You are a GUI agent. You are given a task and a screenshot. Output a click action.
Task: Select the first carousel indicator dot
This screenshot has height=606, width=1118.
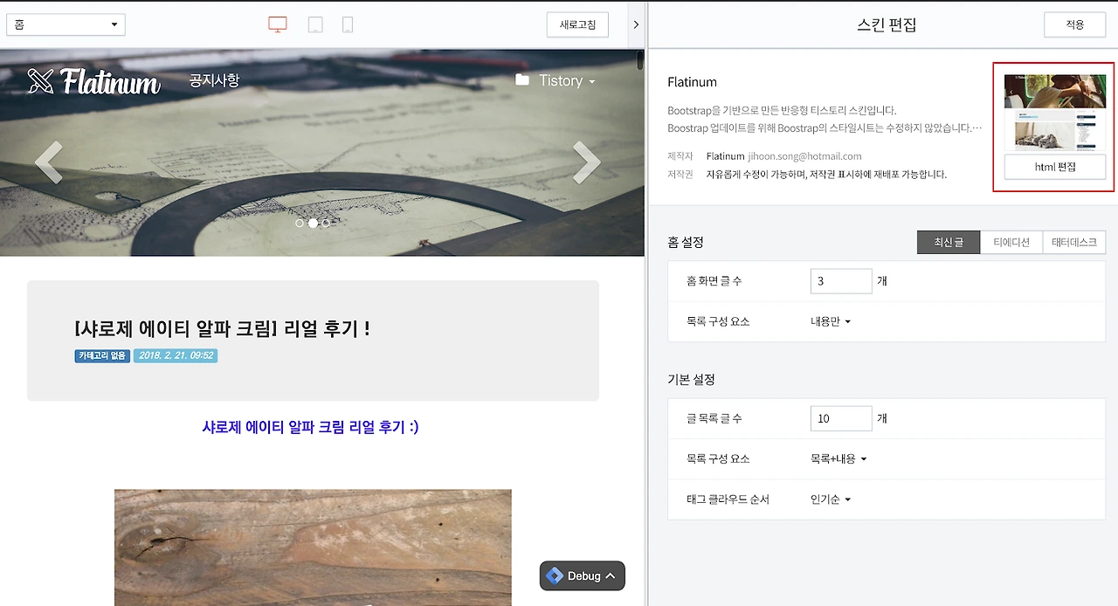coord(300,224)
